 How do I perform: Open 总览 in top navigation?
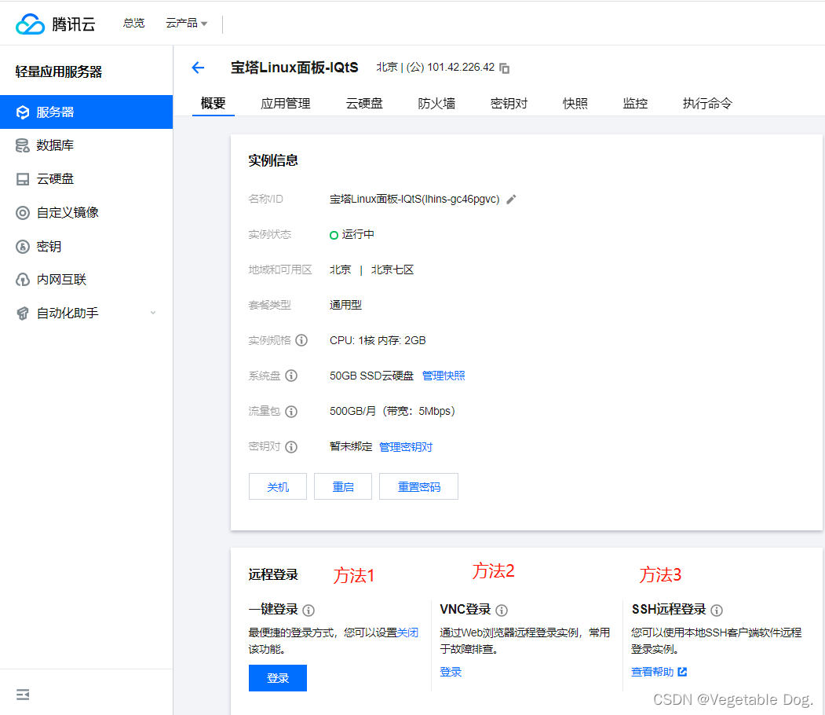click(133, 23)
